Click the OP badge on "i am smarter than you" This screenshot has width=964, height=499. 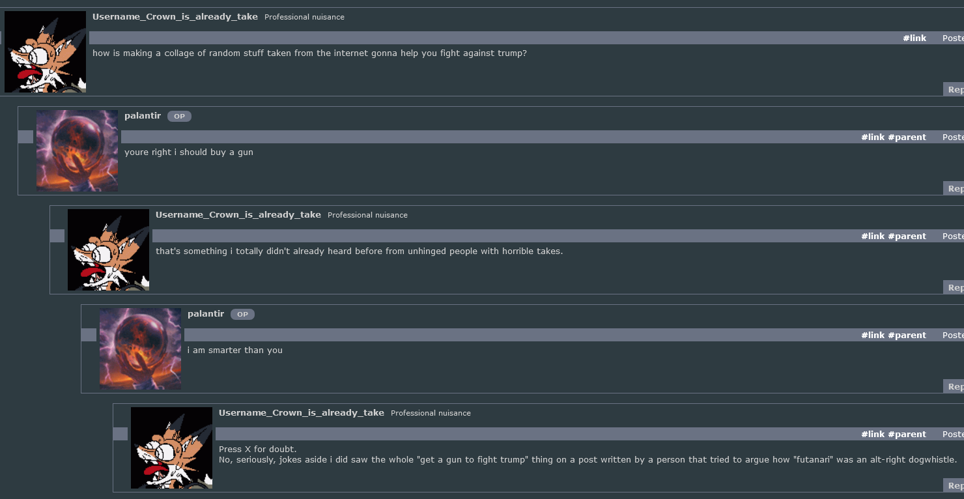tap(242, 315)
